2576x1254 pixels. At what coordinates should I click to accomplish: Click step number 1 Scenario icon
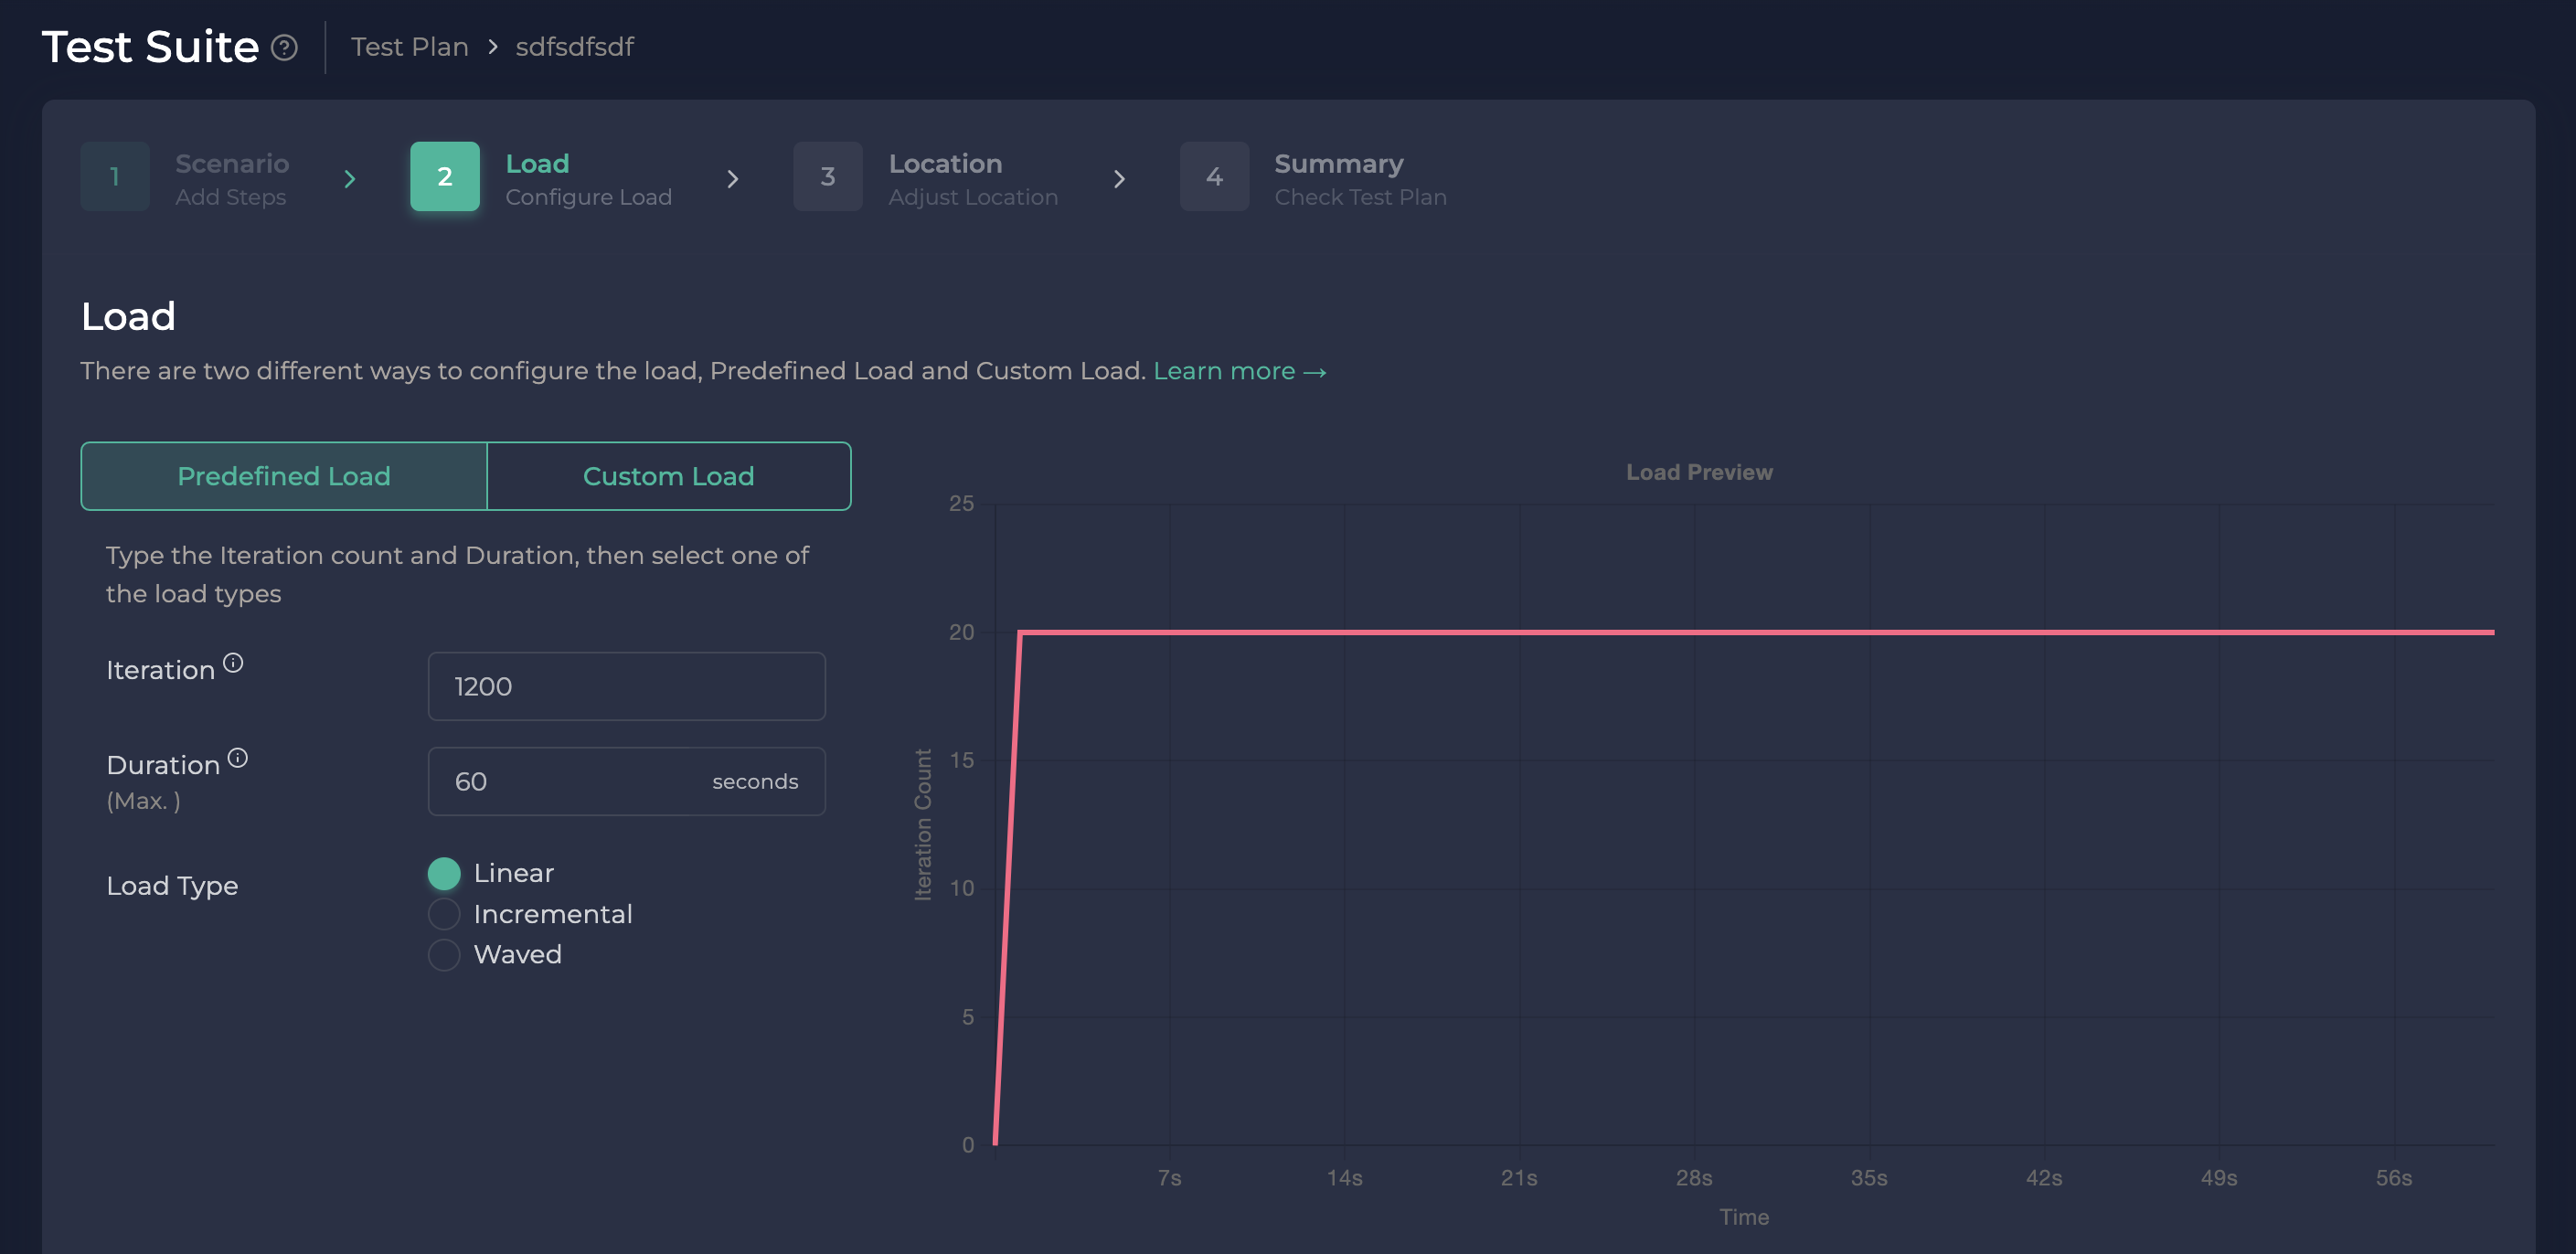[115, 176]
